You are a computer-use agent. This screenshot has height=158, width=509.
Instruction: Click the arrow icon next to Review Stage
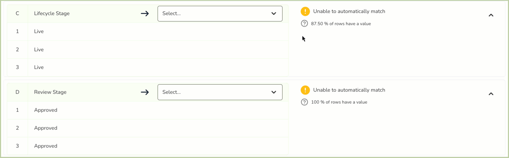click(x=145, y=92)
